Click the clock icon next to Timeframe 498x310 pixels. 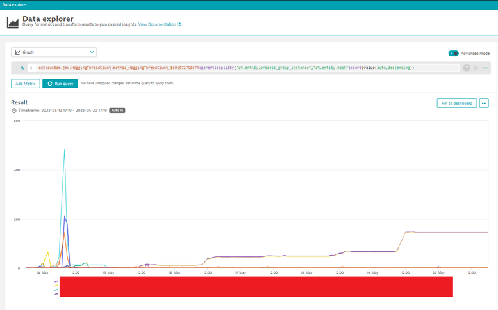(x=14, y=111)
